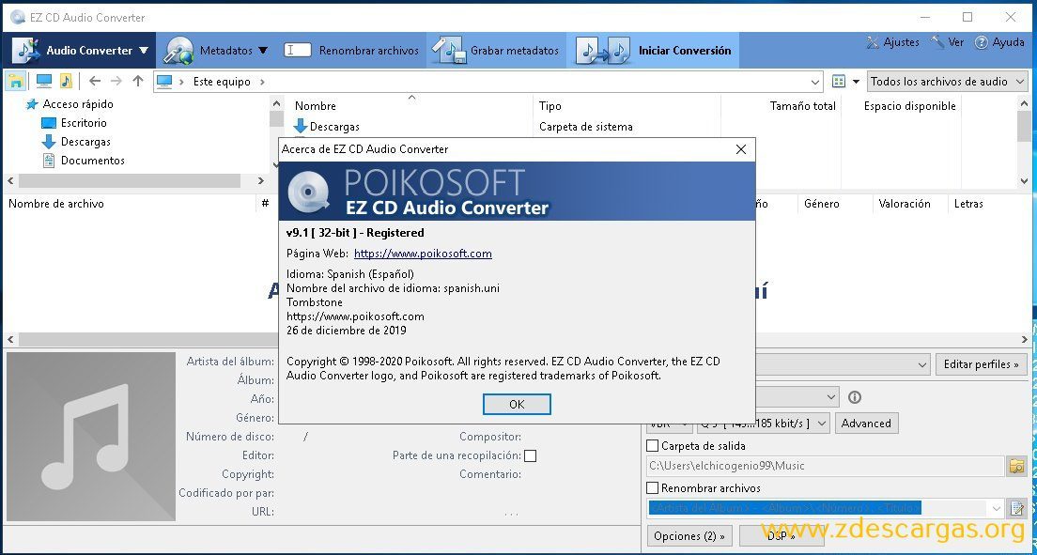Click the music folder icon in the navigation bar
Viewport: 1037px width, 555px height.
pos(66,82)
